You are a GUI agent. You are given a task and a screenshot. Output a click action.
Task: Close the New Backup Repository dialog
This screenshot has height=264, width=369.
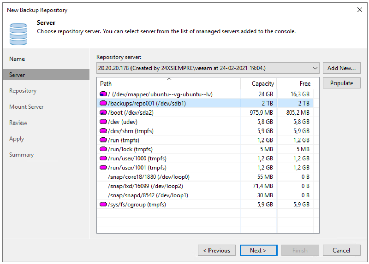(x=360, y=10)
